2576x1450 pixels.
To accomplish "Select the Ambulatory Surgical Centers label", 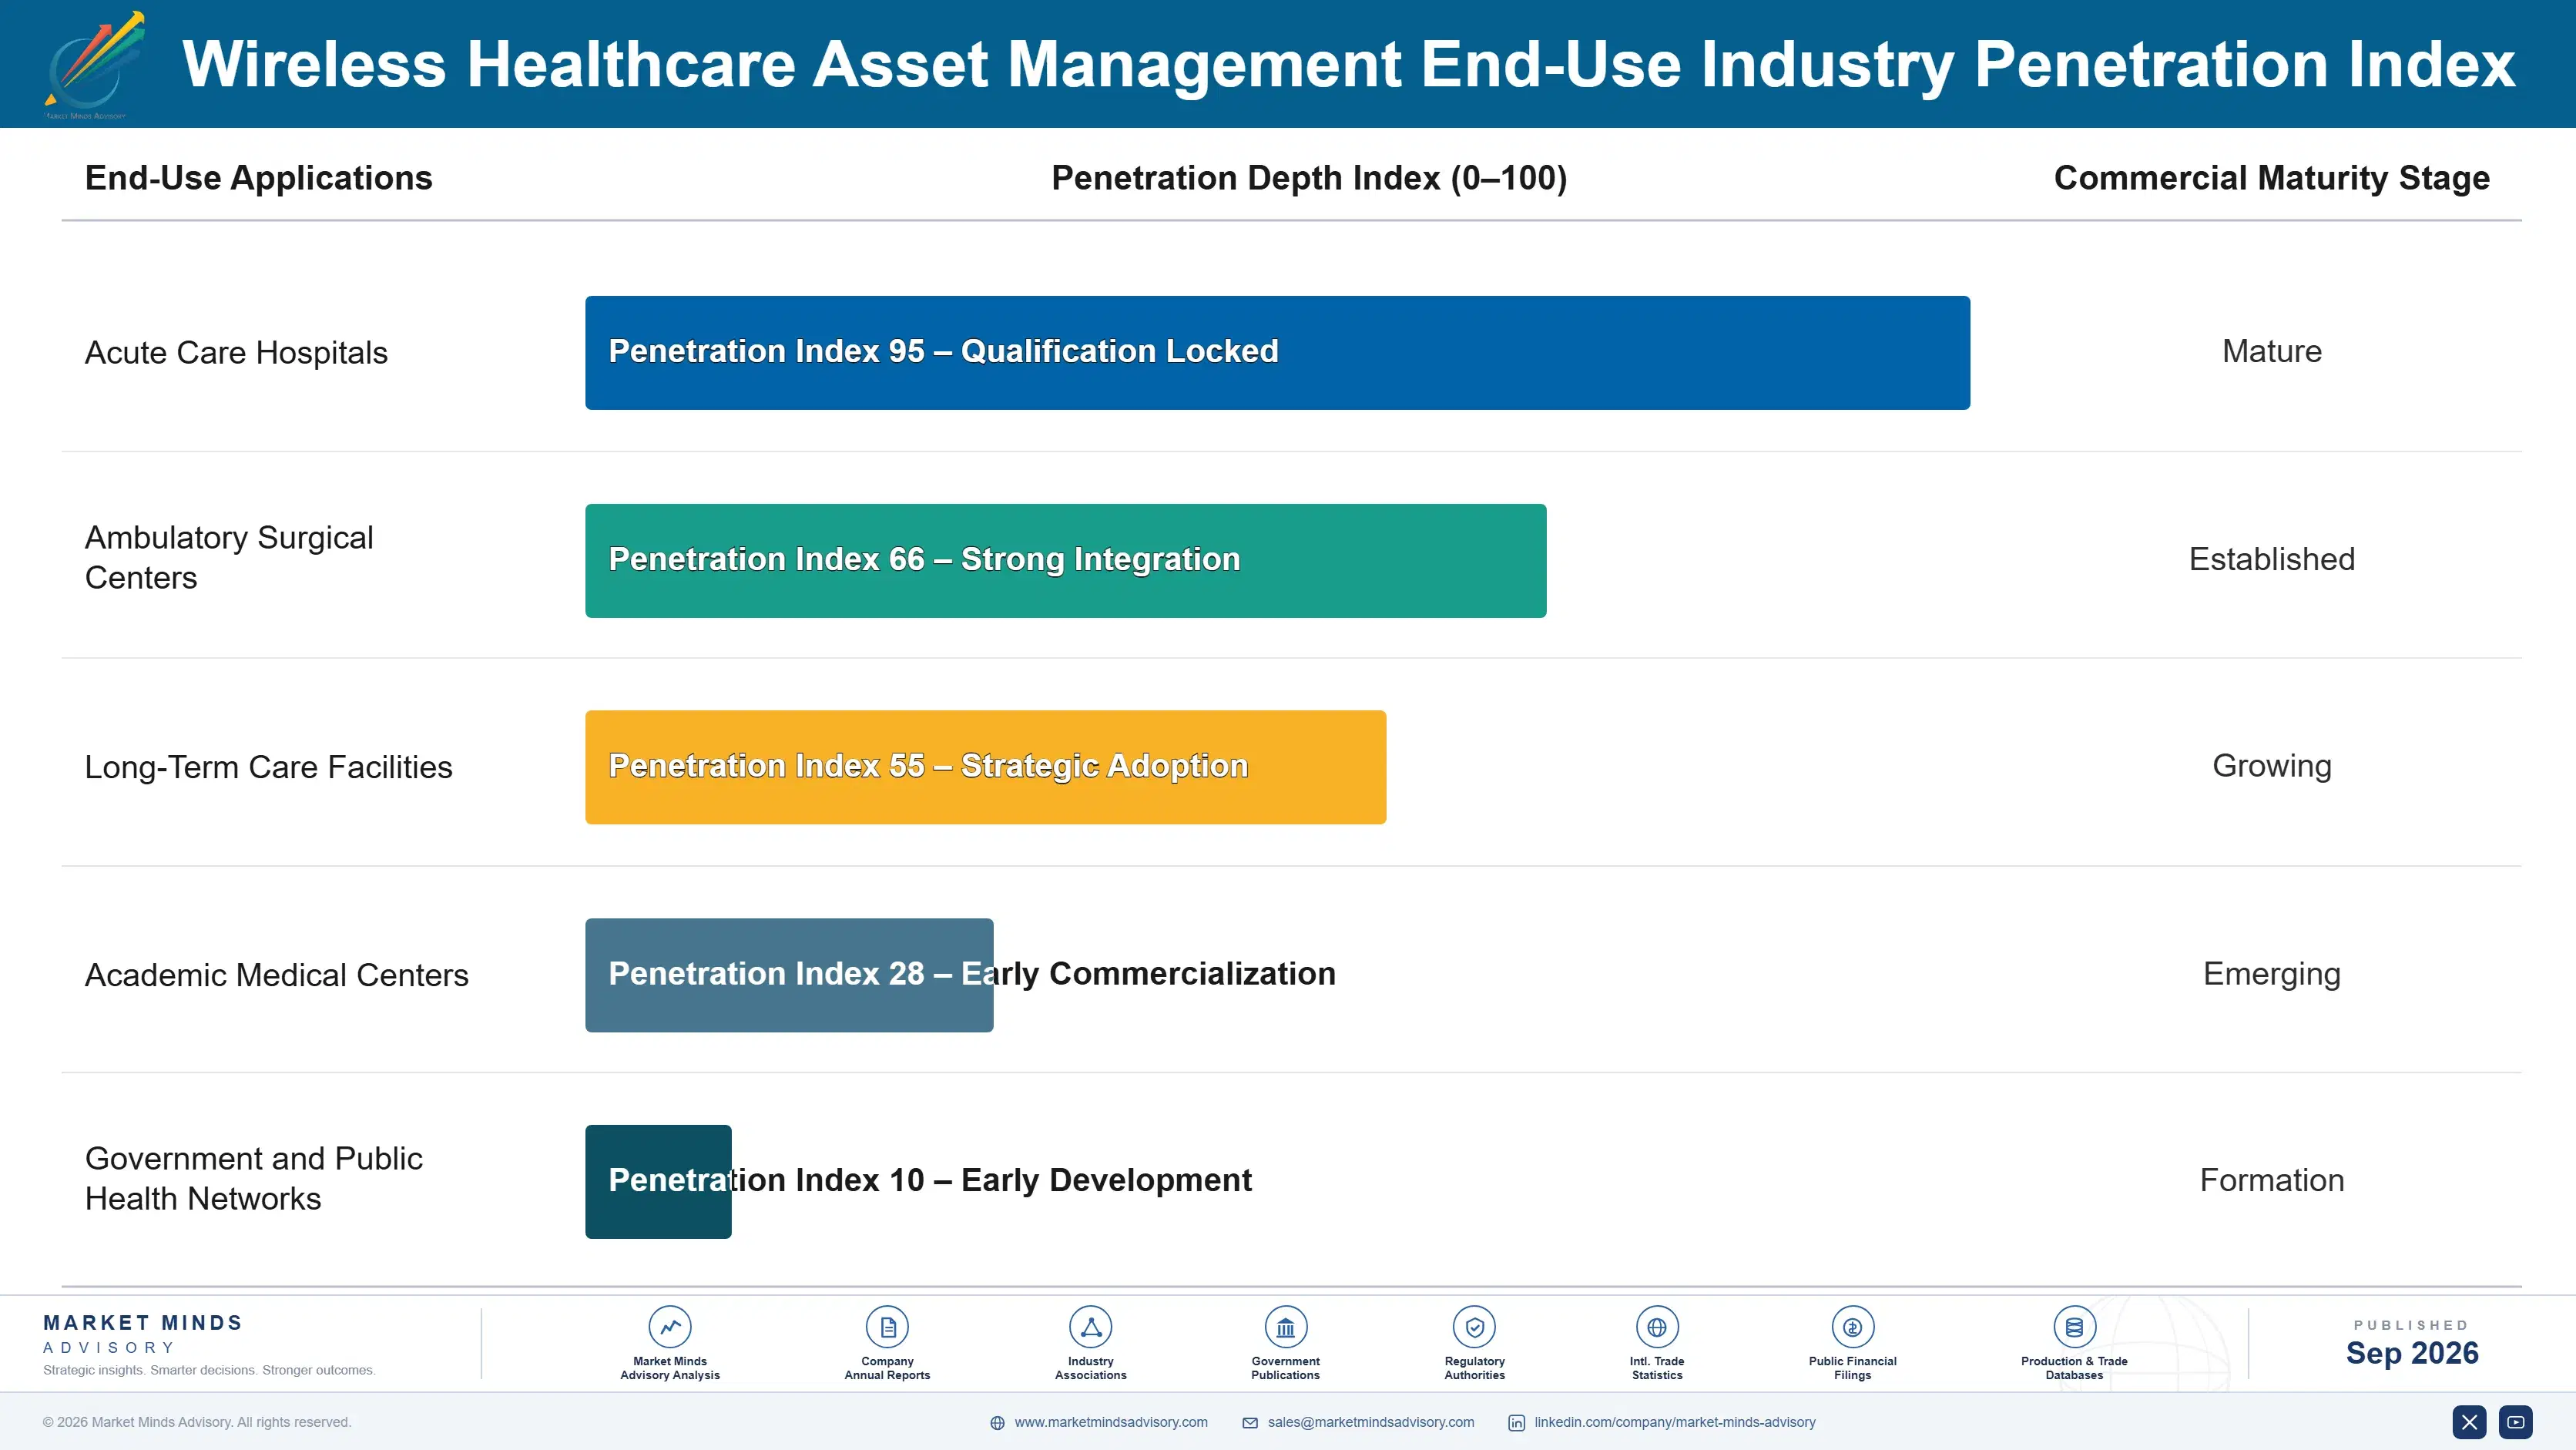I will point(229,558).
